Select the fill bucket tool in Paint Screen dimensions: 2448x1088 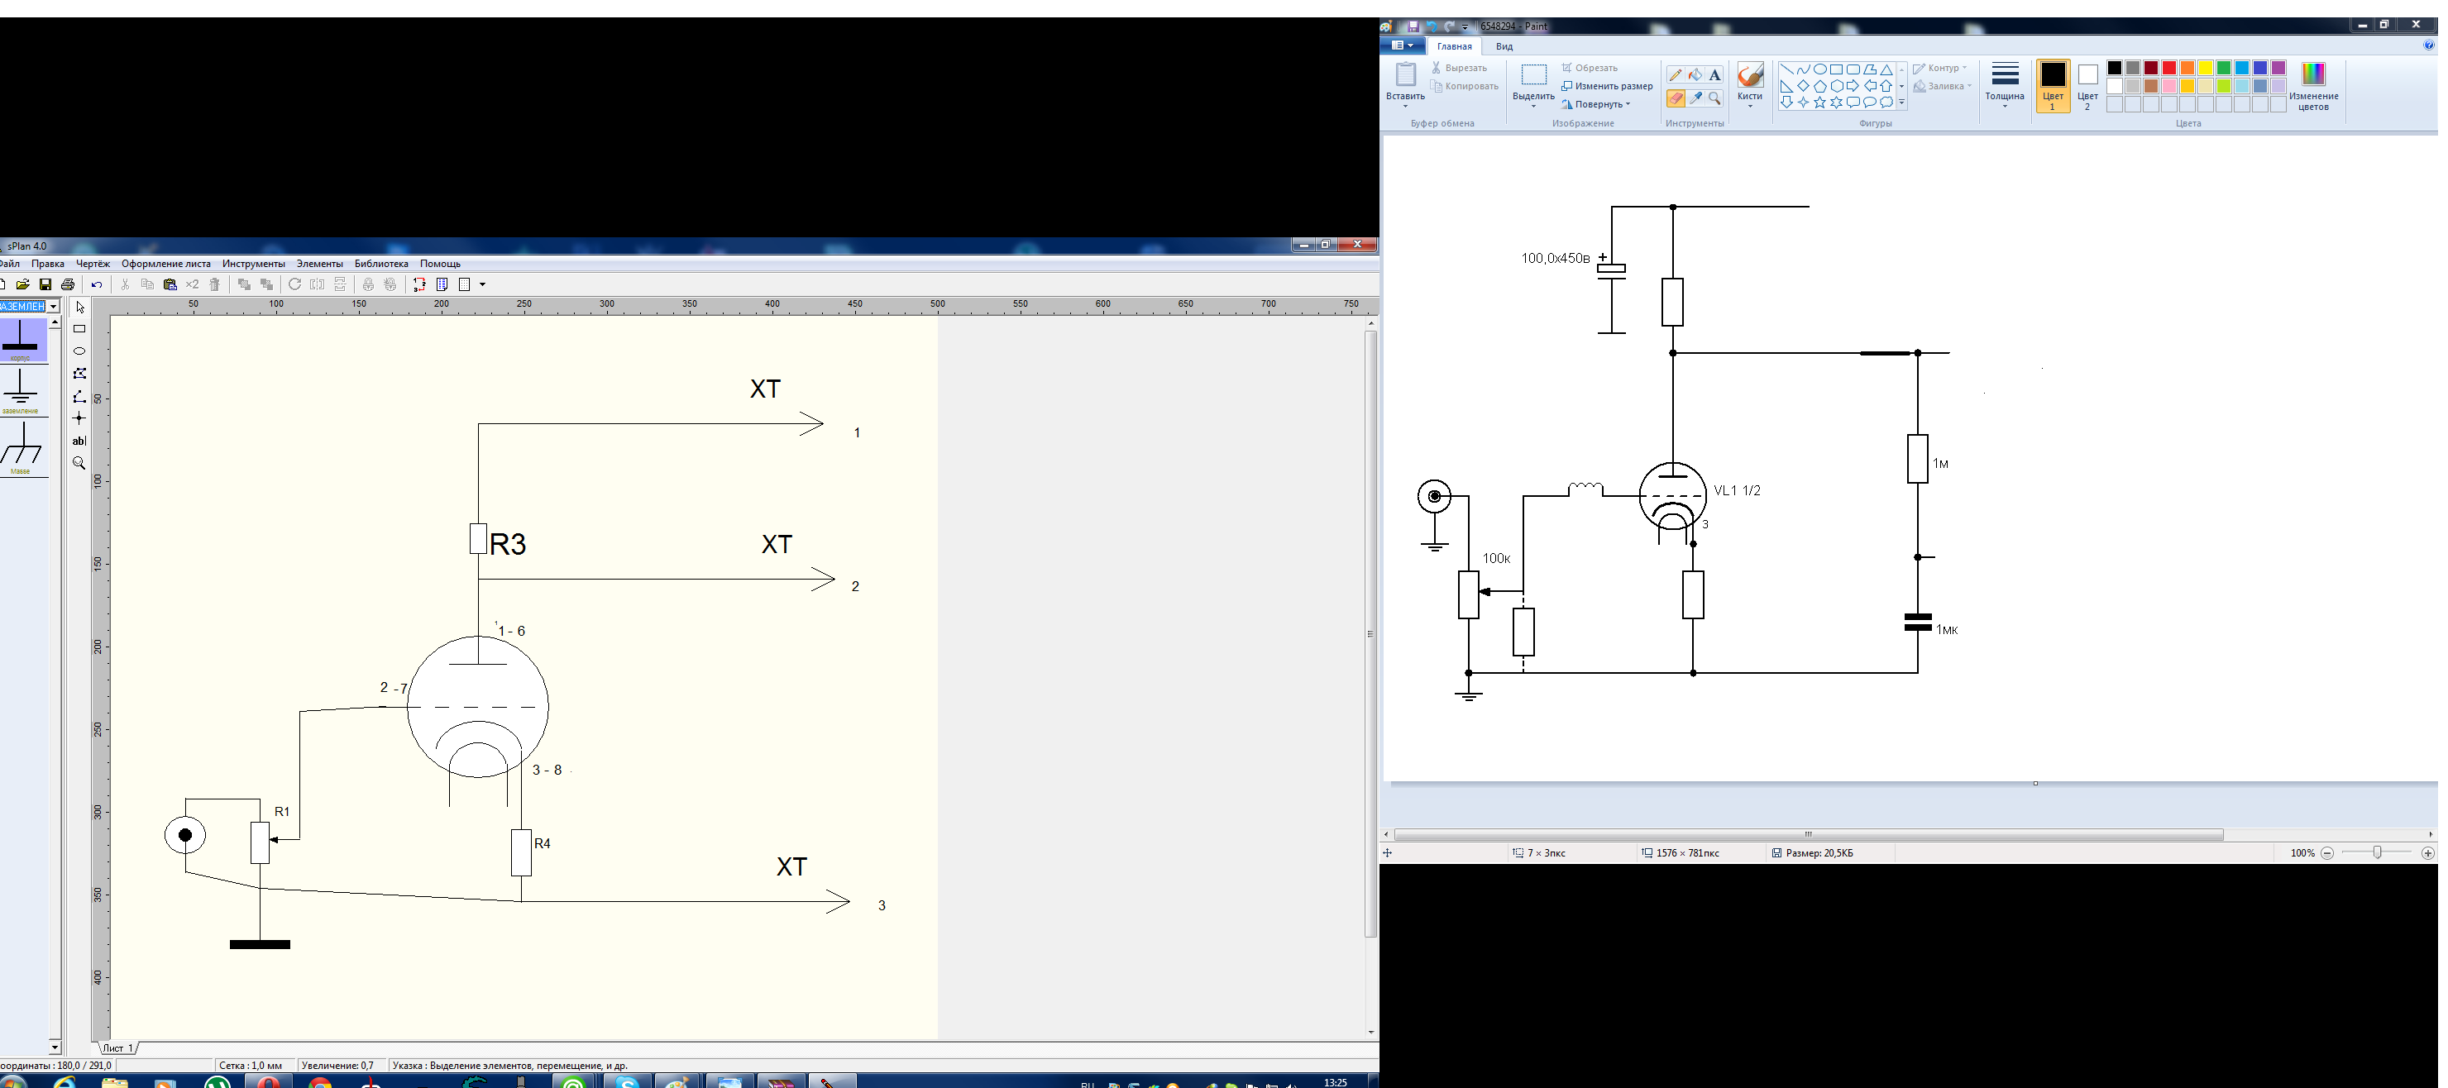point(1695,75)
